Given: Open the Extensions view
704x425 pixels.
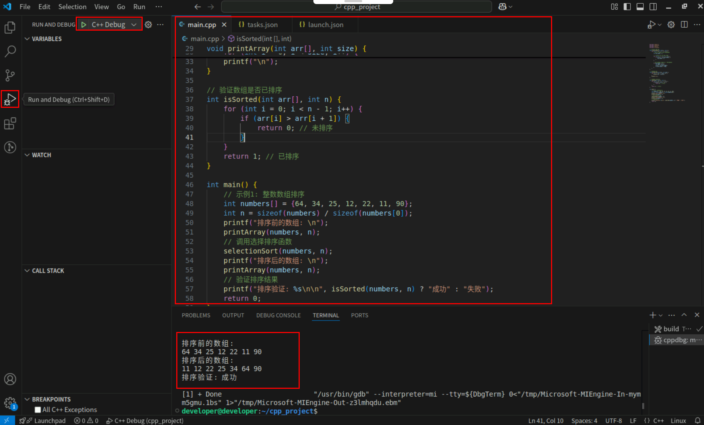Looking at the screenshot, I should pos(10,123).
